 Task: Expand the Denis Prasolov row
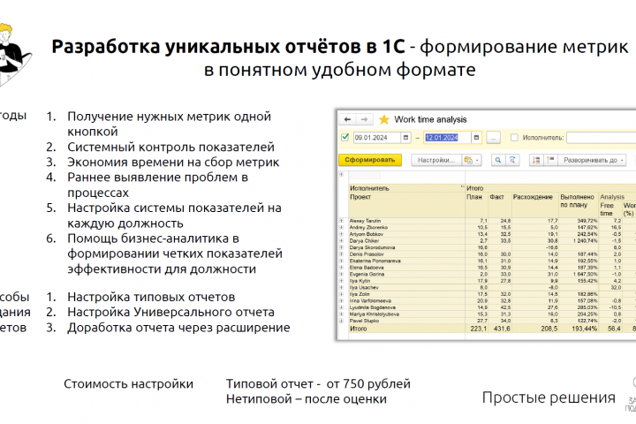[341, 254]
